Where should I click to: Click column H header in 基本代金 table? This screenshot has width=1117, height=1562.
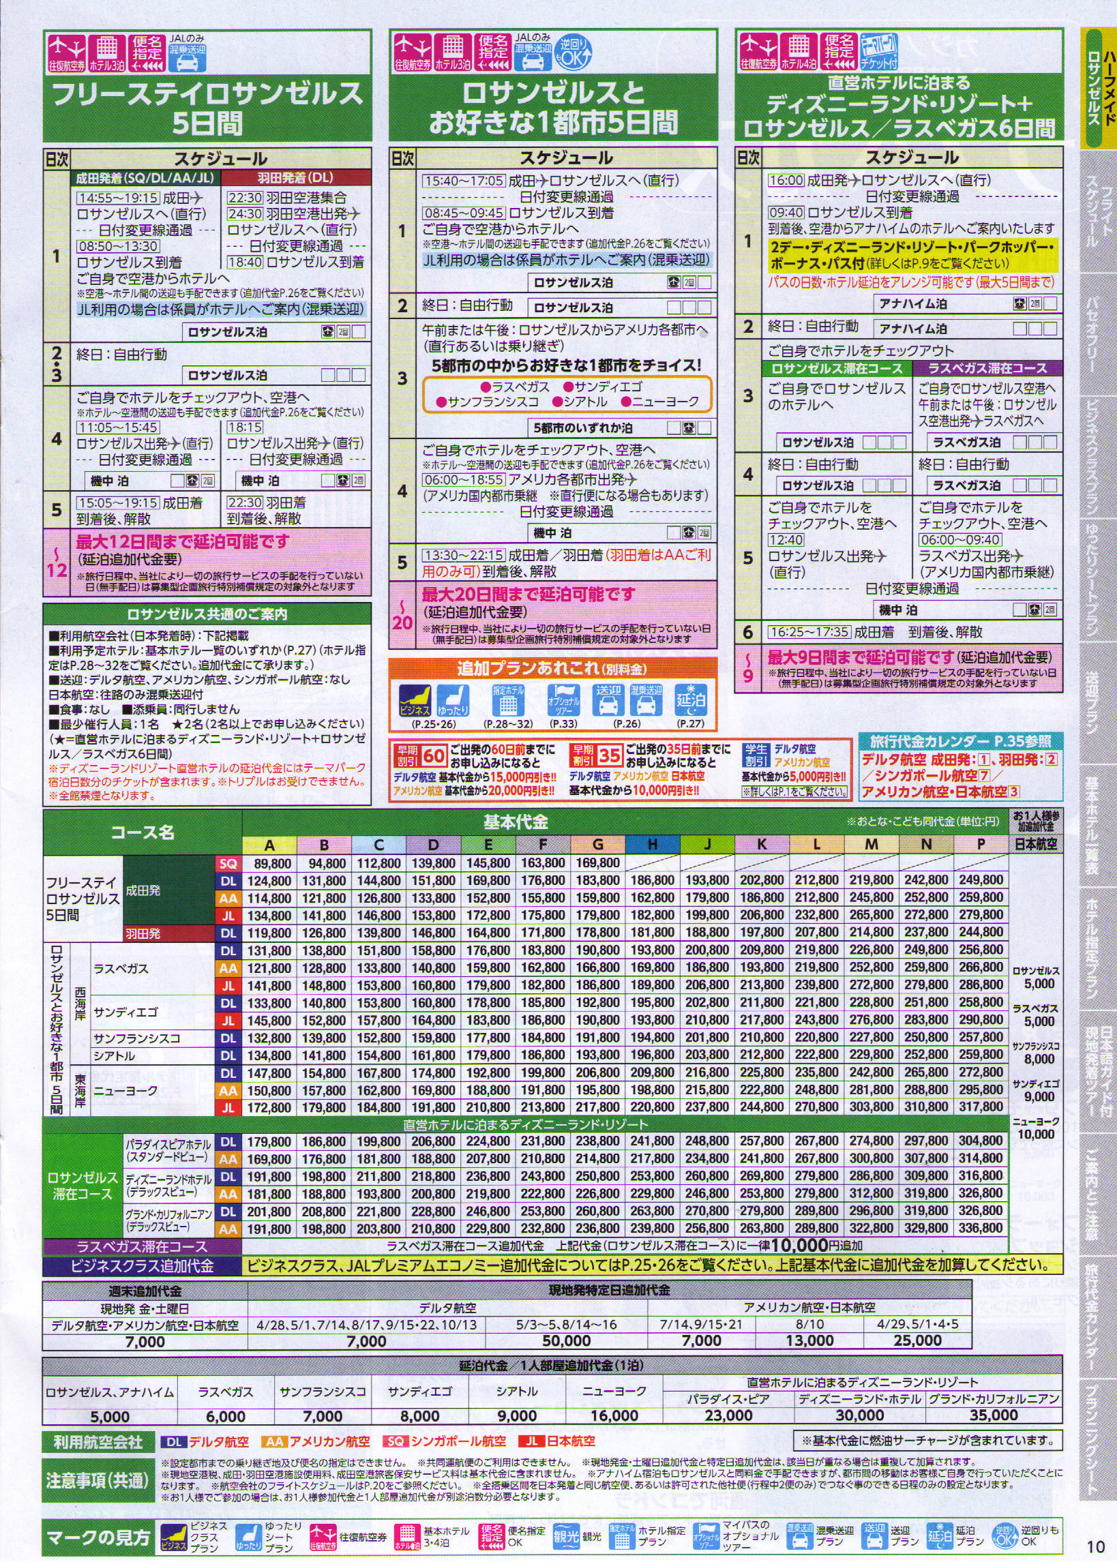(652, 845)
